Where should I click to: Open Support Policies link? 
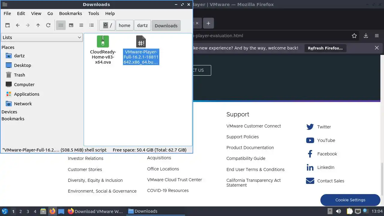(242, 137)
